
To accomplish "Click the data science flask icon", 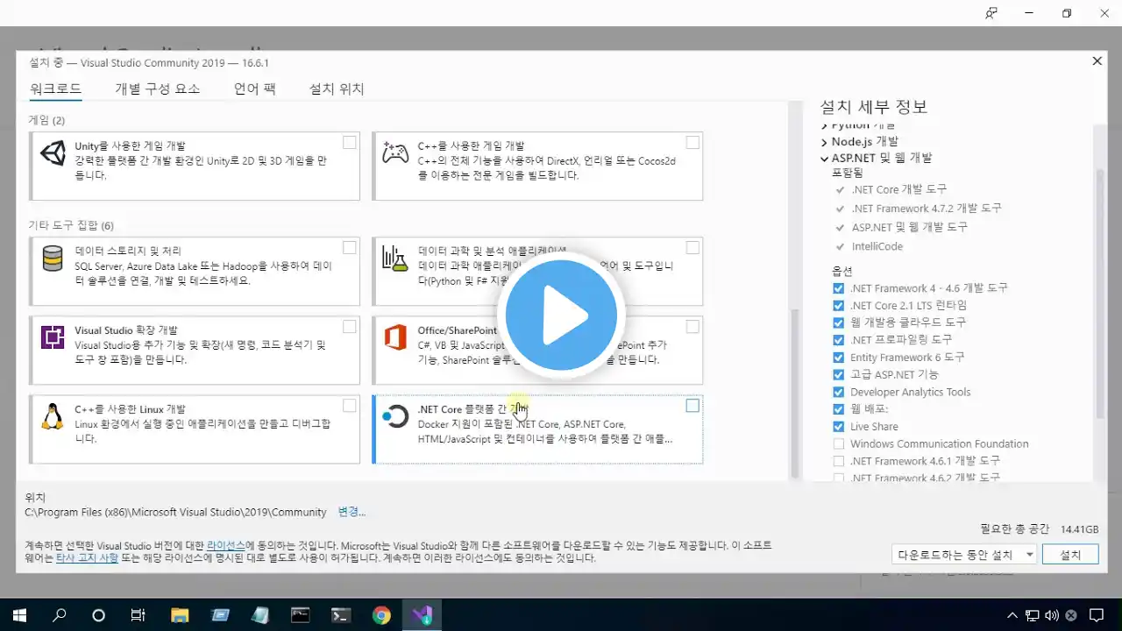I will [395, 259].
